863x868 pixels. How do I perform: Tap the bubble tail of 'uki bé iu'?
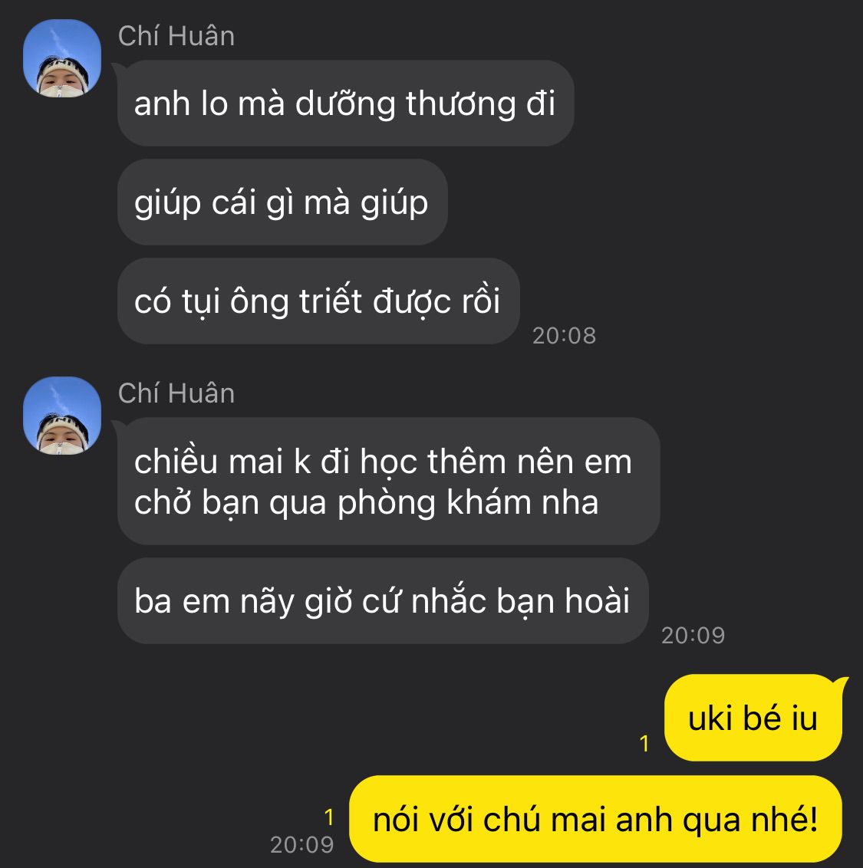(843, 681)
